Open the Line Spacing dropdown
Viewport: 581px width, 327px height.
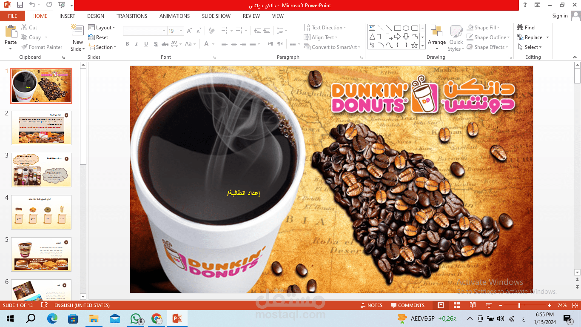pyautogui.click(x=282, y=31)
